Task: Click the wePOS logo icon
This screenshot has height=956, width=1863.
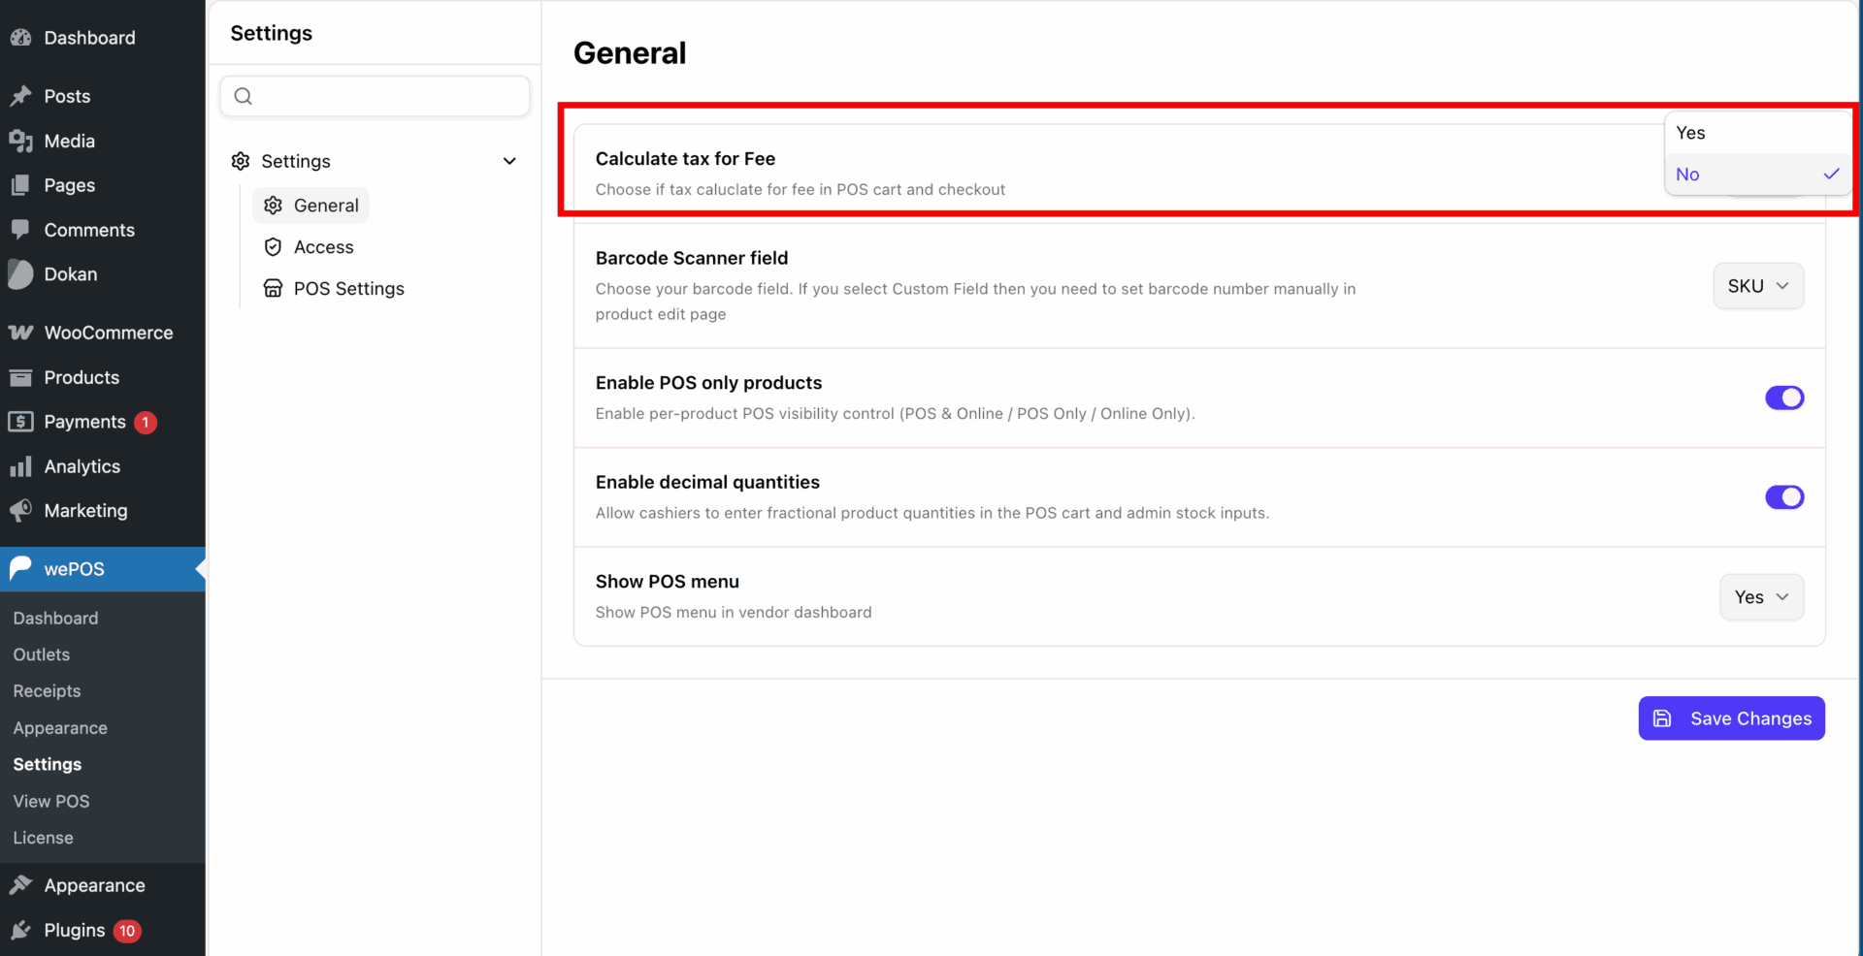Action: pyautogui.click(x=20, y=569)
